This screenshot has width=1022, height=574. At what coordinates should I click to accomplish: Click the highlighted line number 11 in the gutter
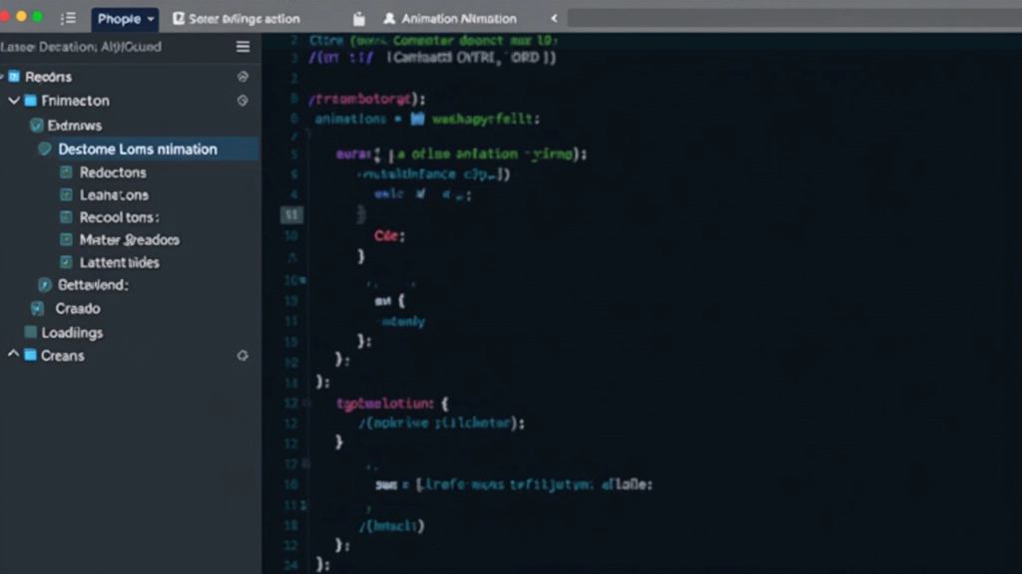pos(290,214)
